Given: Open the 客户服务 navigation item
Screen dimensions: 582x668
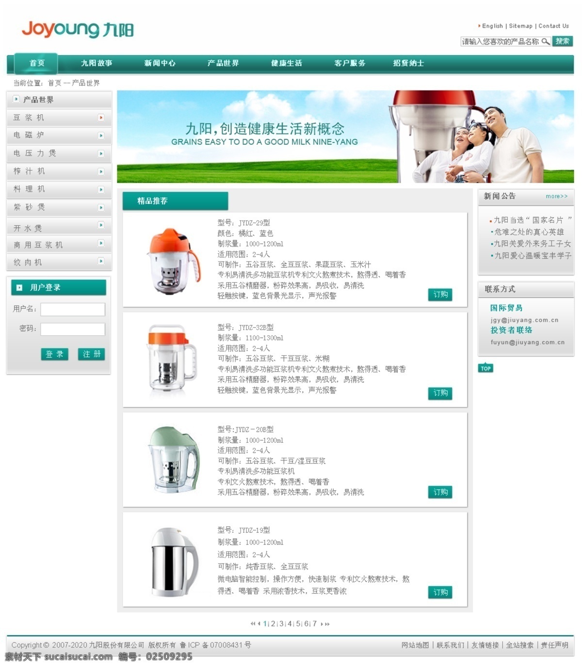Looking at the screenshot, I should pos(350,63).
